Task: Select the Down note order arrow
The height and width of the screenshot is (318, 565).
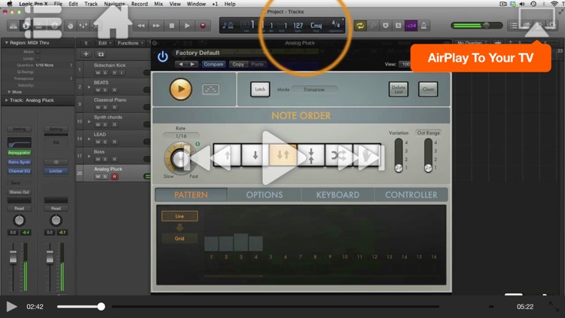Action: tap(255, 155)
